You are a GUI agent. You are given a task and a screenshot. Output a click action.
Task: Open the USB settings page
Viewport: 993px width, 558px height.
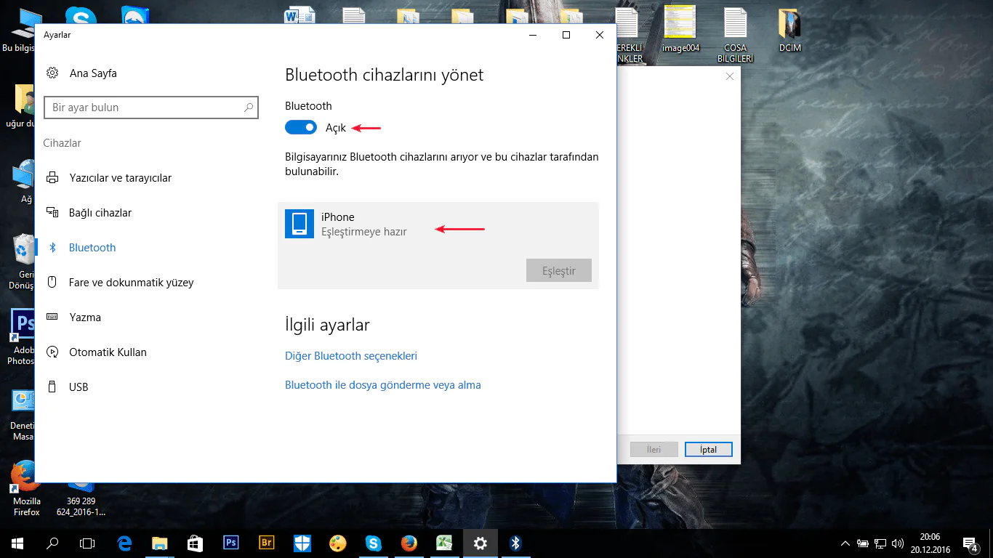pos(79,387)
